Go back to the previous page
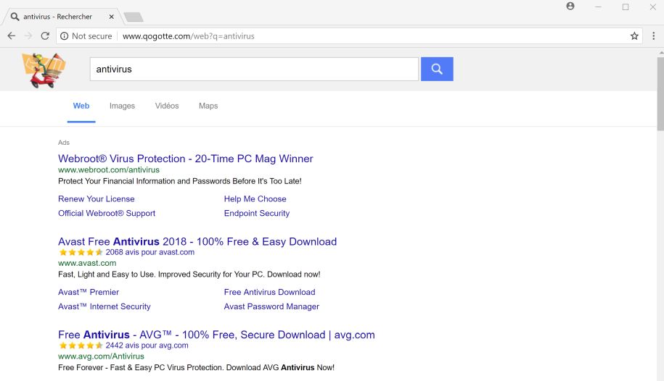Viewport: 664px width, 381px height. point(12,36)
